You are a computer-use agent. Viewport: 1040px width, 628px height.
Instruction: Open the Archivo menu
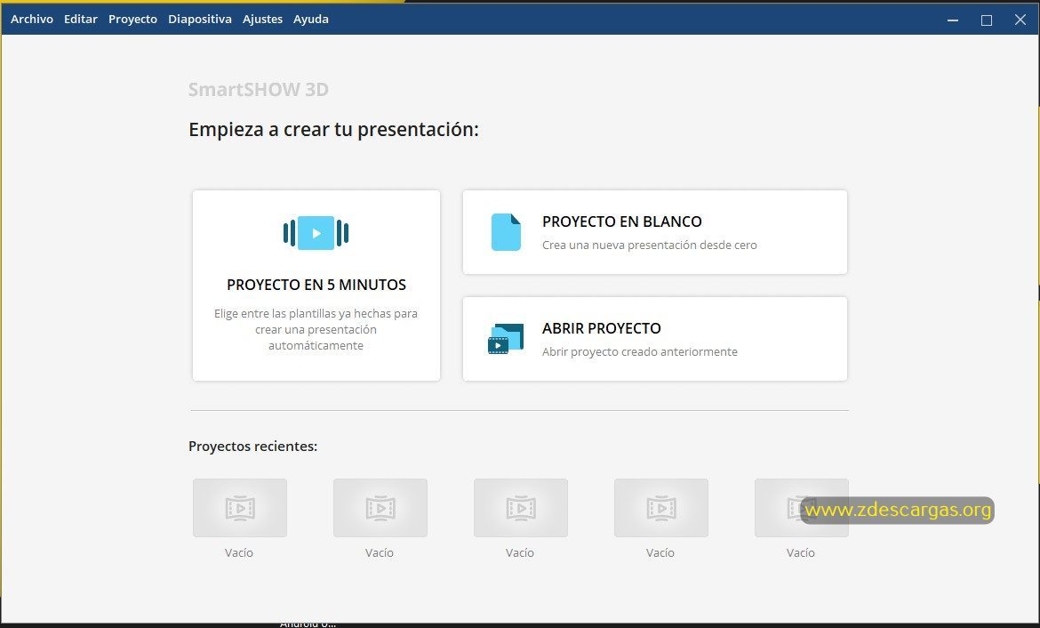[32, 20]
